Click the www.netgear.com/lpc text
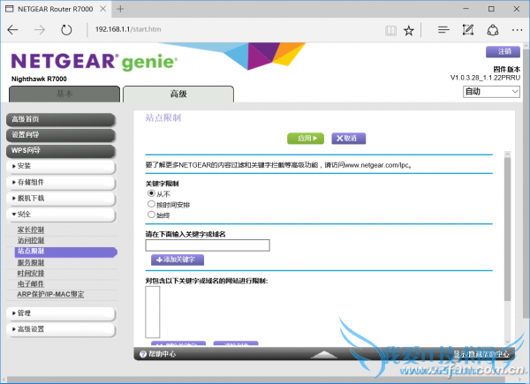 pos(376,165)
